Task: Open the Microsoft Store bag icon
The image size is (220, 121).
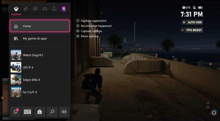Action: 40,112
